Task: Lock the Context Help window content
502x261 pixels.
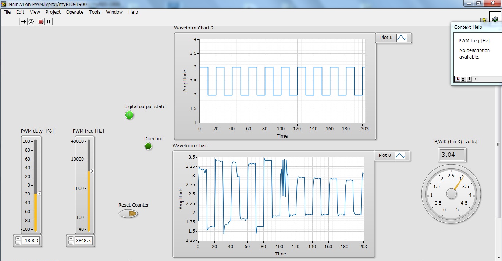Action: tap(463, 79)
